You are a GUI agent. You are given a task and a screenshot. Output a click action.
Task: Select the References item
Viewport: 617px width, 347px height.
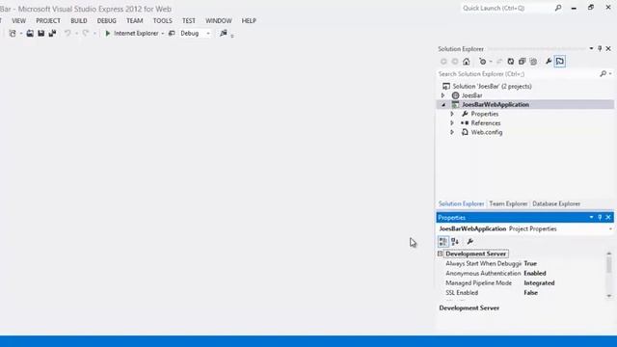tap(486, 123)
